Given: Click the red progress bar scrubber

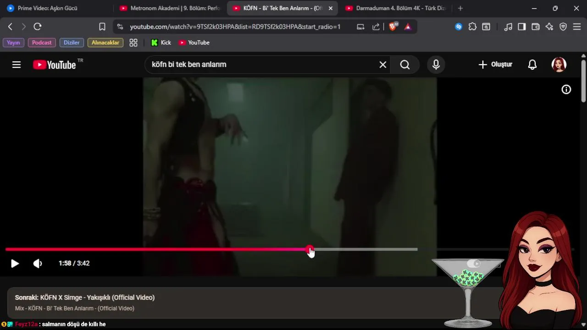Looking at the screenshot, I should coord(310,249).
